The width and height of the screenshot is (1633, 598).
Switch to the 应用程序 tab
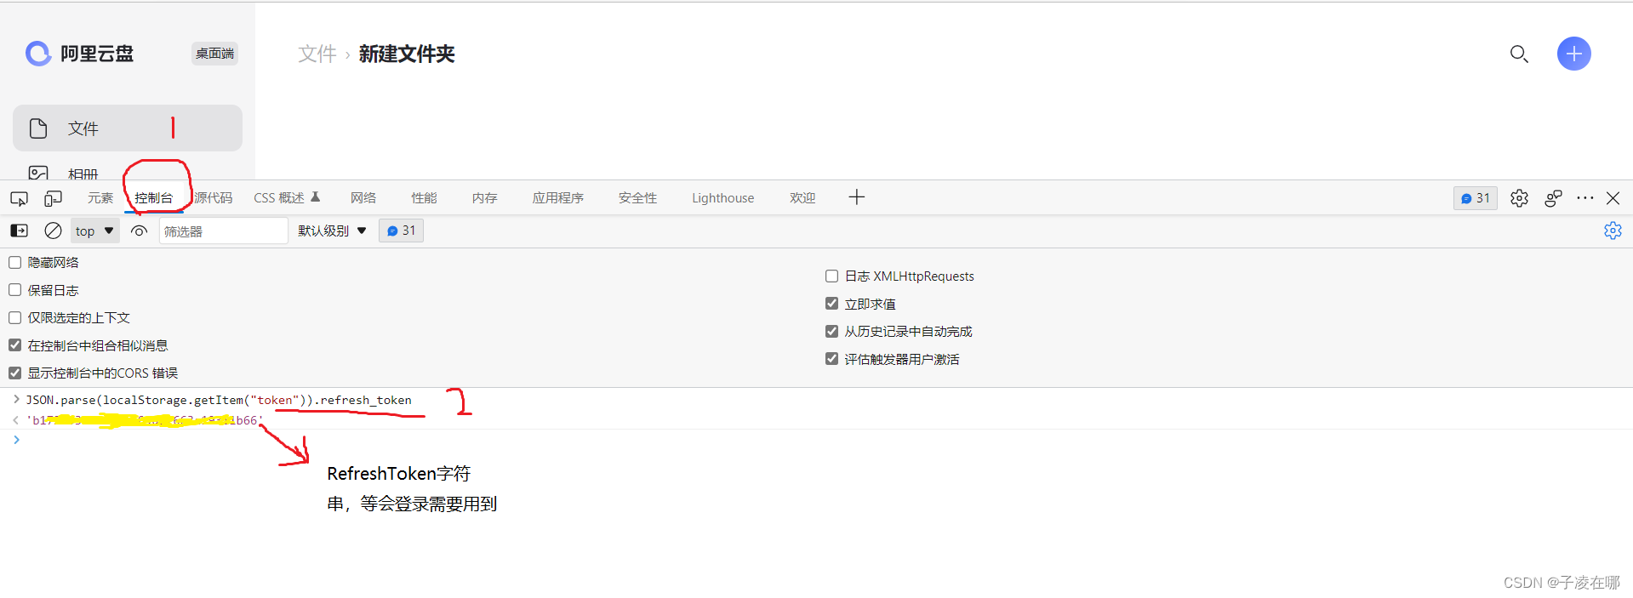click(557, 198)
